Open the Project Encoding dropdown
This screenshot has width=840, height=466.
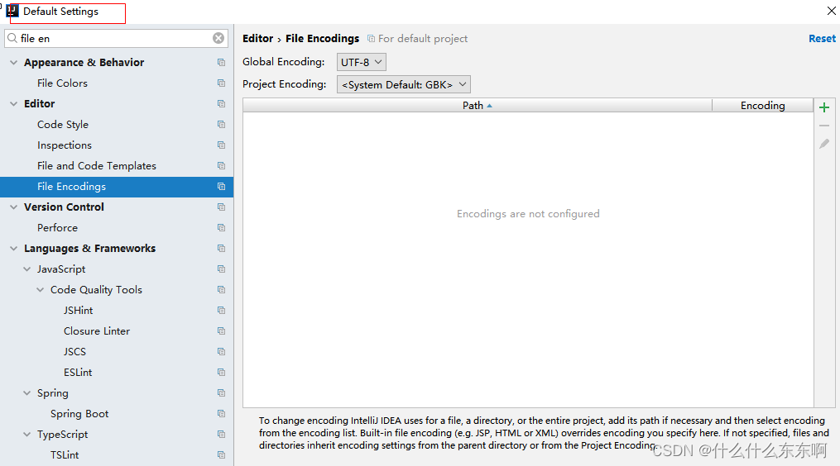pyautogui.click(x=403, y=84)
